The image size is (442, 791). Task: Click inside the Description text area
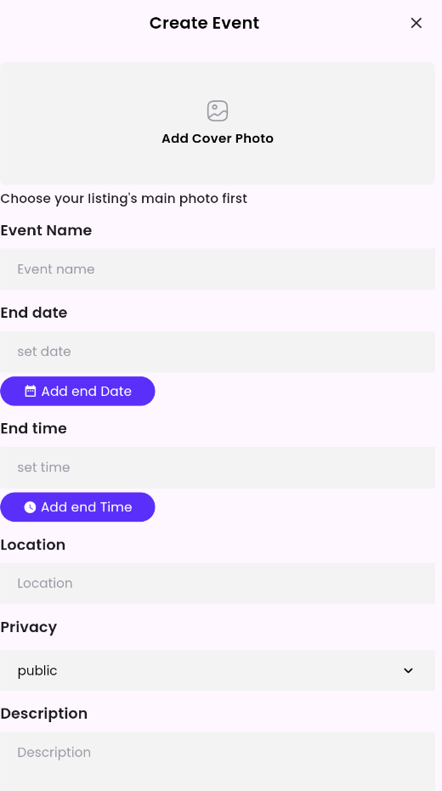218,762
